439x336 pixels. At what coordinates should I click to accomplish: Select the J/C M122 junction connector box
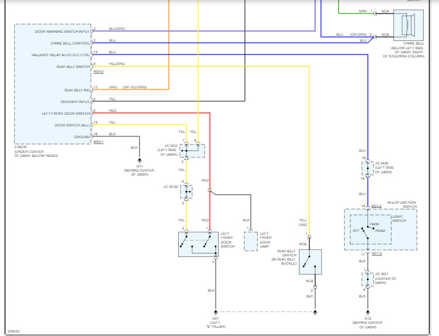[x=186, y=191]
